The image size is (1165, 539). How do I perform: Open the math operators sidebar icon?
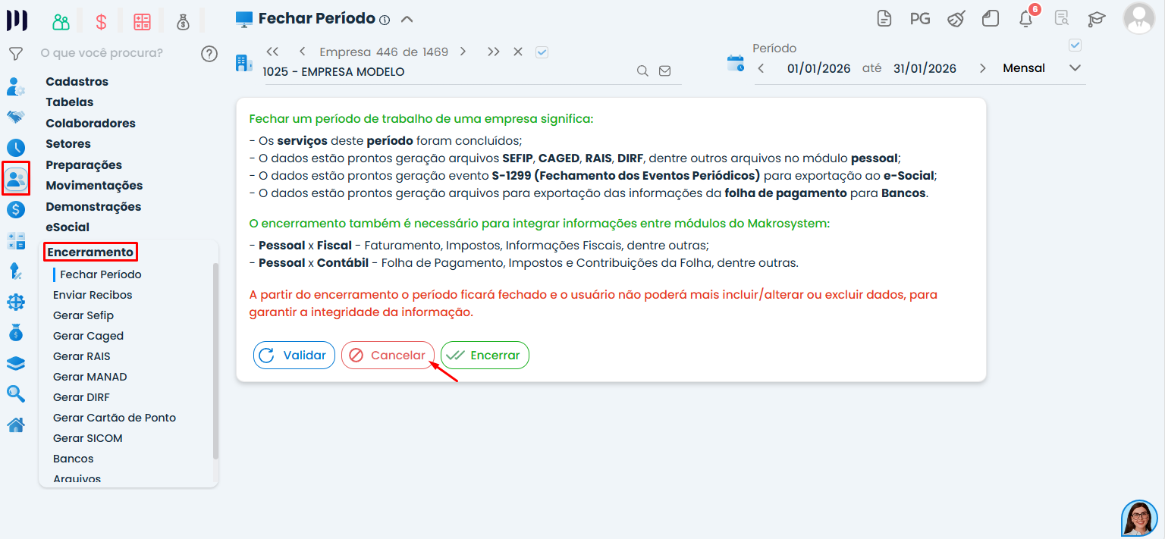point(16,241)
